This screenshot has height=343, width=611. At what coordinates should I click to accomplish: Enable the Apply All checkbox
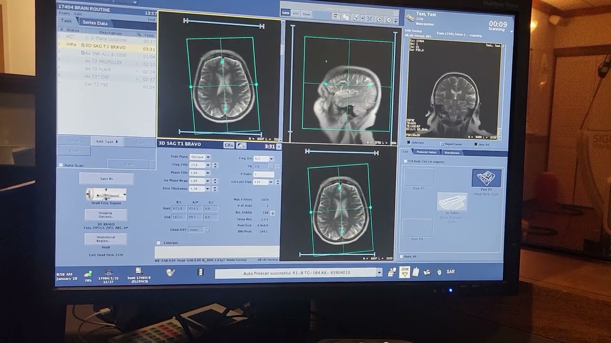coord(401,256)
